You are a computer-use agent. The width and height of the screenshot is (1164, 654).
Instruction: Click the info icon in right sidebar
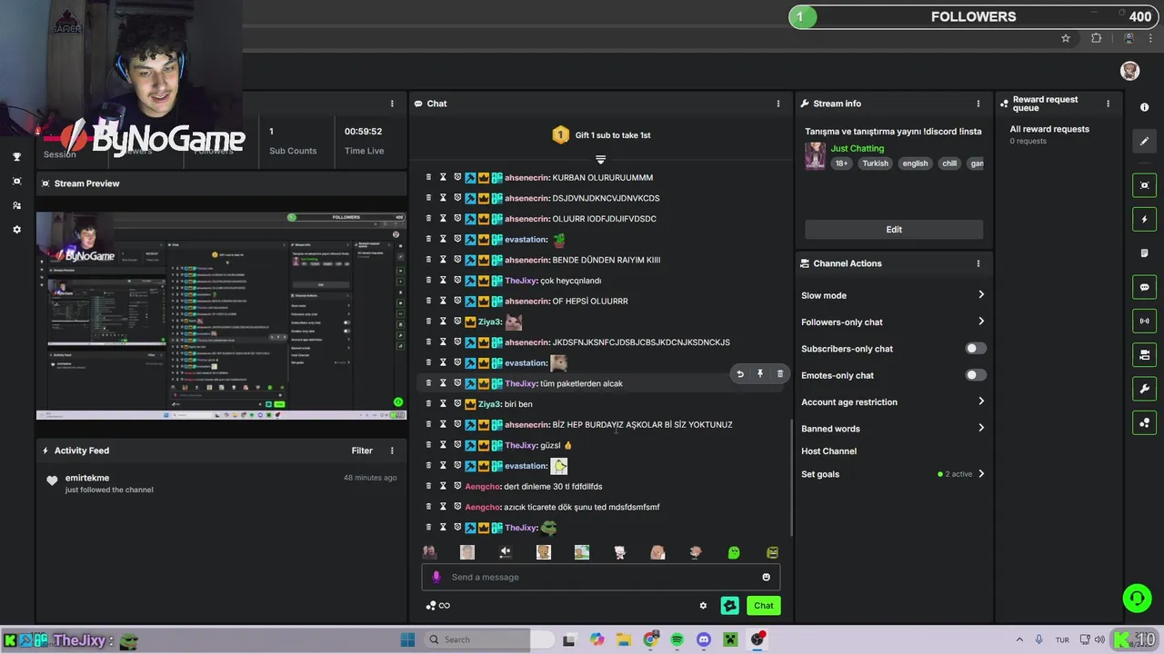tap(1144, 107)
